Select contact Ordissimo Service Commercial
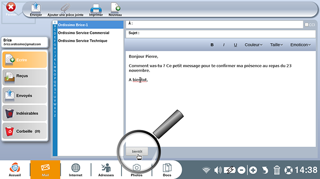320x179 pixels. click(x=84, y=33)
